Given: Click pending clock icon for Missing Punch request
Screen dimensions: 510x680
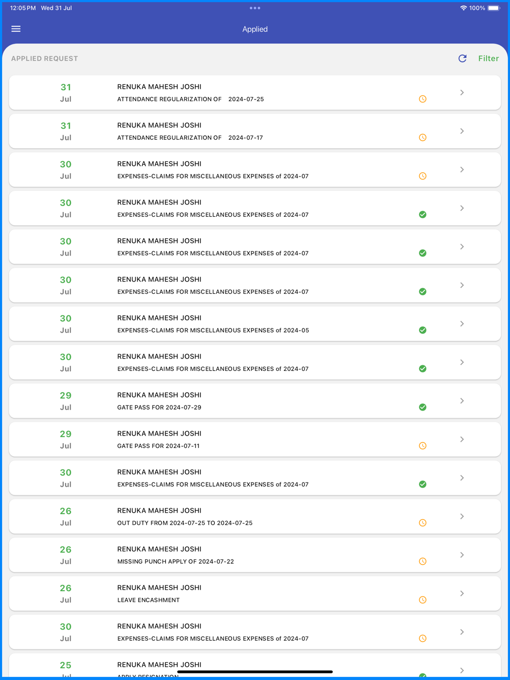Looking at the screenshot, I should (423, 561).
